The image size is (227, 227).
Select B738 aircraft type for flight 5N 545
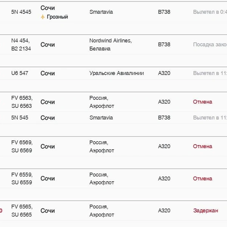pyautogui.click(x=164, y=118)
